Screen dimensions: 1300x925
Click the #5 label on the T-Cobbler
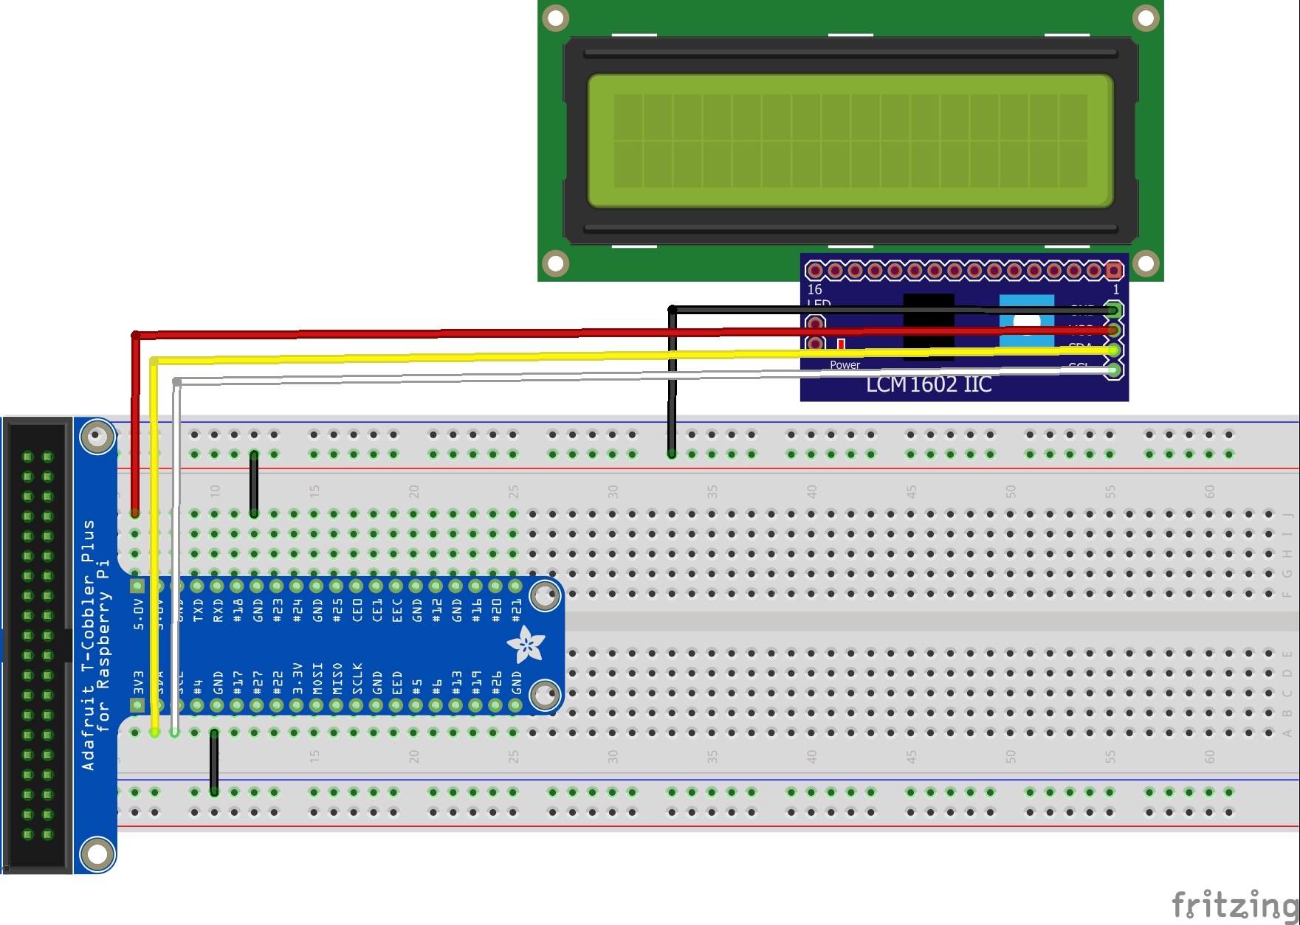click(x=417, y=687)
